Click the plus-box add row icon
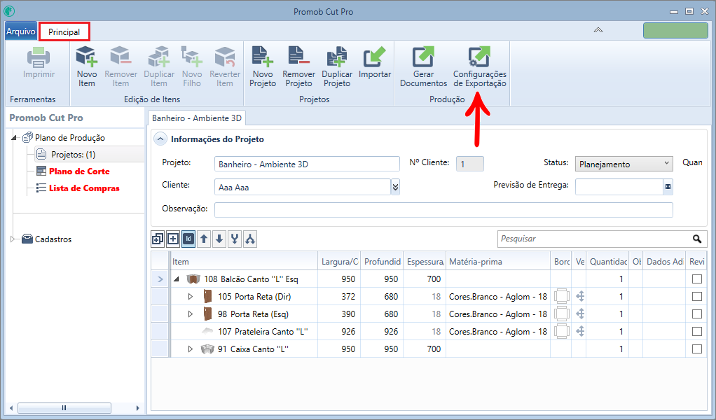The width and height of the screenshot is (716, 420). (x=173, y=239)
